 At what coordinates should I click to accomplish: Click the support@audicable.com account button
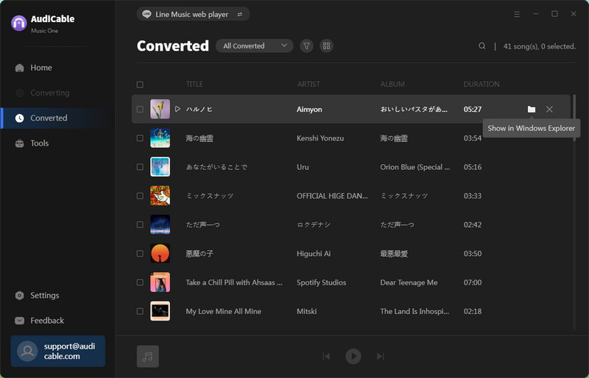point(58,351)
